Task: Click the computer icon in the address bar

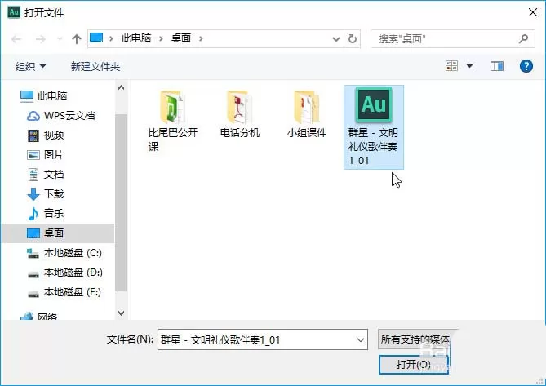Action: click(x=96, y=38)
